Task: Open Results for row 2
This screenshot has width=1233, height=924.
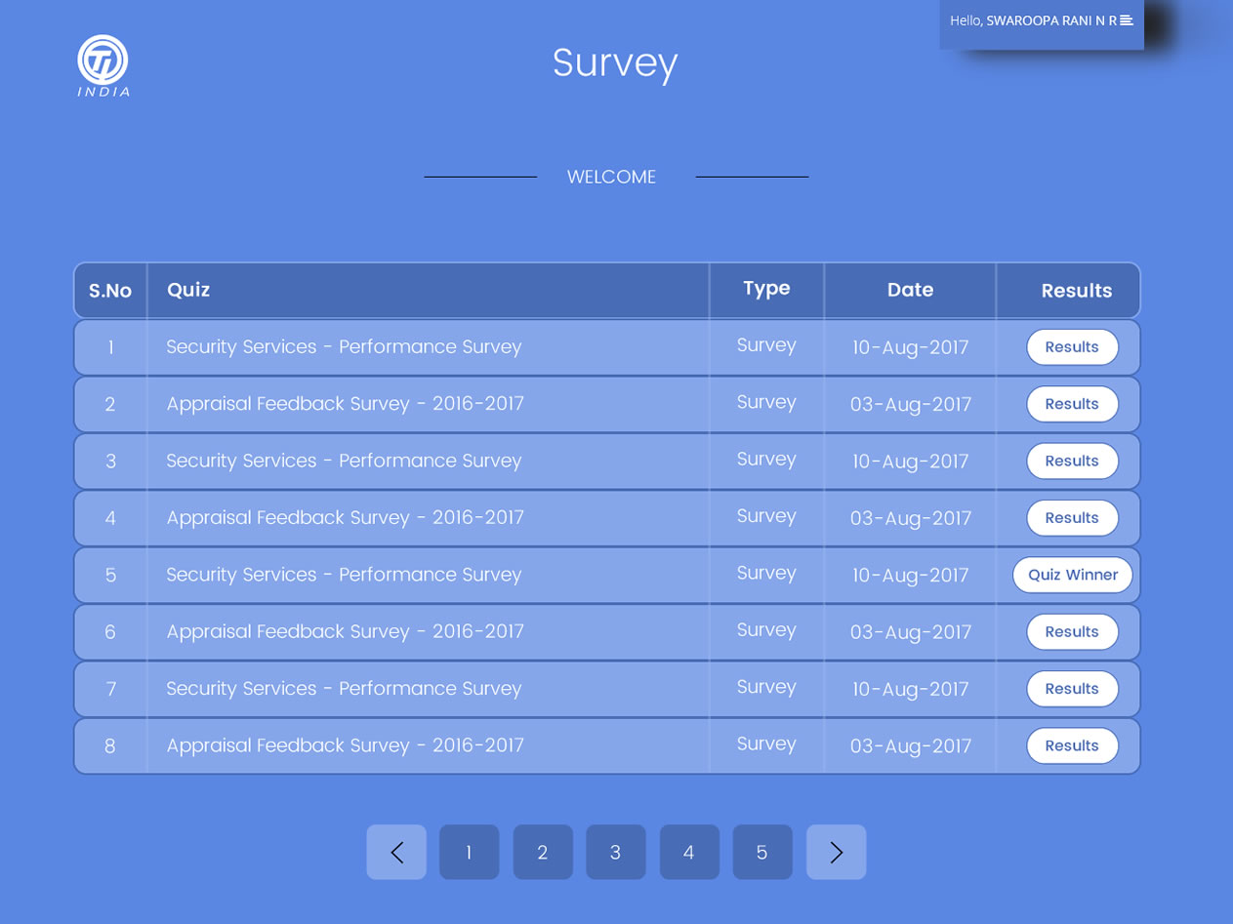Action: (x=1072, y=404)
